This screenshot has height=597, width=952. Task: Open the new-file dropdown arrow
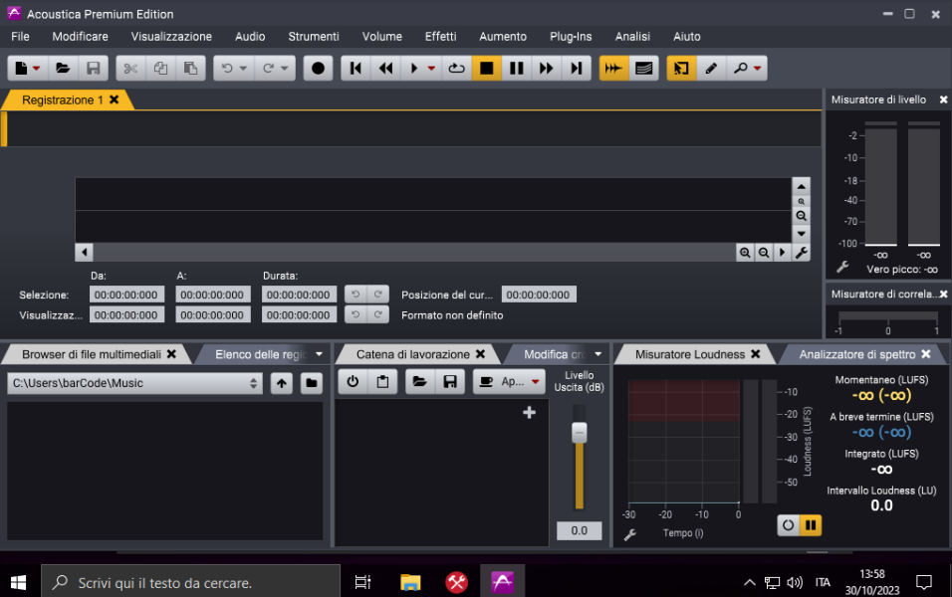point(37,69)
